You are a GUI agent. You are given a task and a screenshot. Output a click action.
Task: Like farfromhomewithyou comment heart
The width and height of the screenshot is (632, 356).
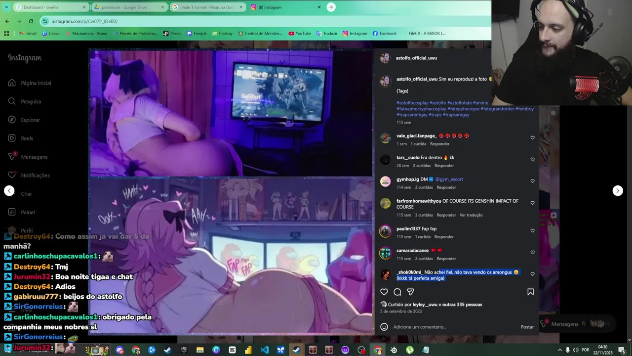pyautogui.click(x=532, y=203)
